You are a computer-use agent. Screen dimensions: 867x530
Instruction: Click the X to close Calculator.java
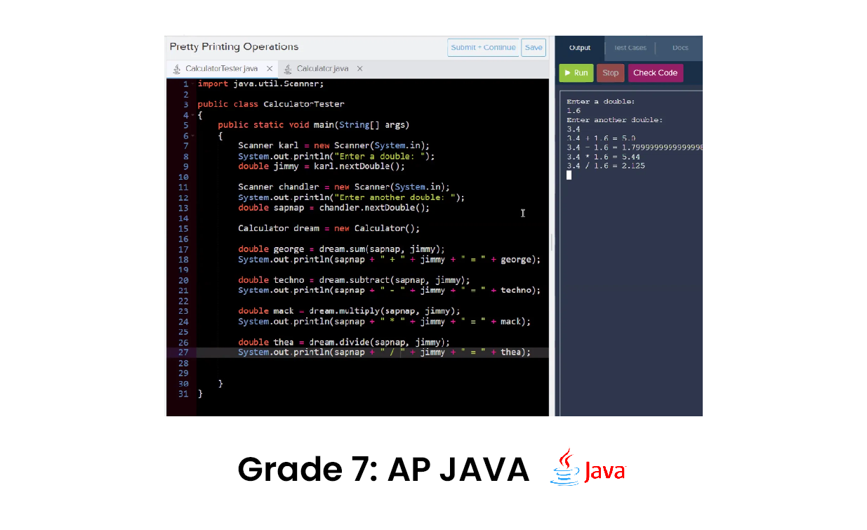359,68
